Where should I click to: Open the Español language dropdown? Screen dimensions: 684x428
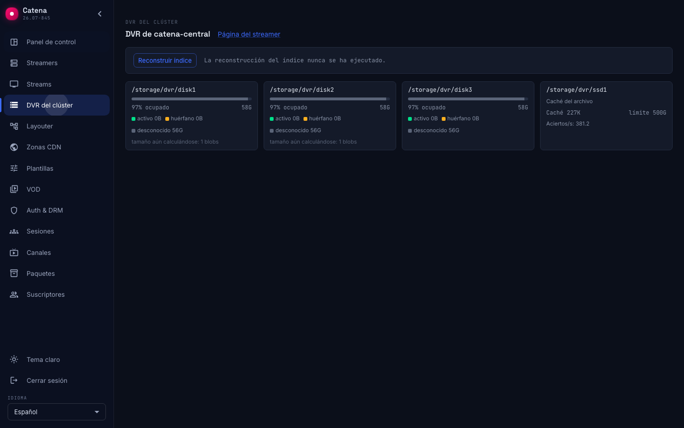click(x=57, y=412)
